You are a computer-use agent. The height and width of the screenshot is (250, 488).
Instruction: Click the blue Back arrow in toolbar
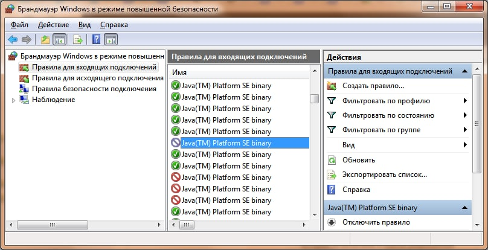click(12, 40)
